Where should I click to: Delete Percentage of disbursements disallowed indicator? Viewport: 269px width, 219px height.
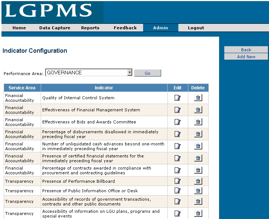click(198, 134)
